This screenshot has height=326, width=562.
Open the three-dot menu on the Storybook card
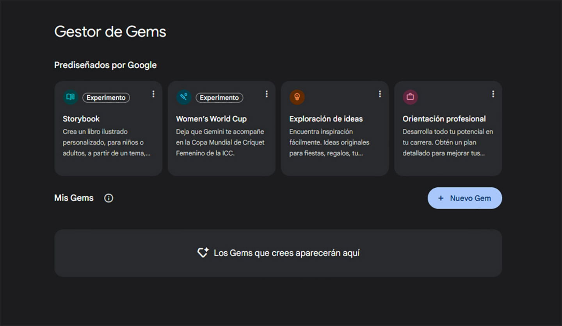[153, 94]
